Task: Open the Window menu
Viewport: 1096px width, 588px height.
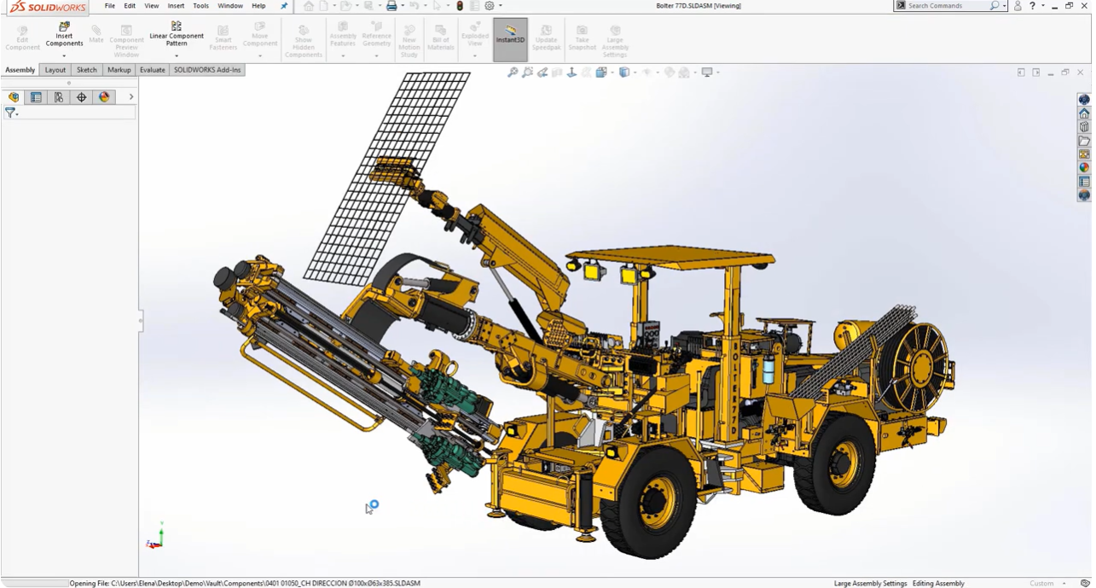Action: 230,6
